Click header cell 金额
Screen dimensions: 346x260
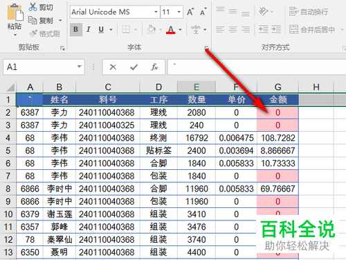pyautogui.click(x=277, y=100)
